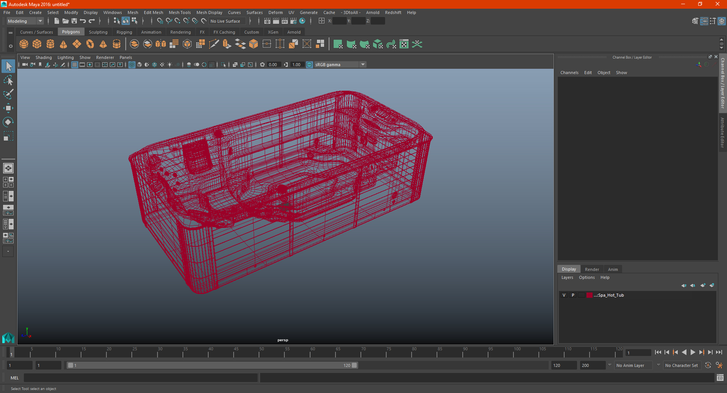Switch to single perspective view layout
The width and height of the screenshot is (727, 393).
coord(8,168)
